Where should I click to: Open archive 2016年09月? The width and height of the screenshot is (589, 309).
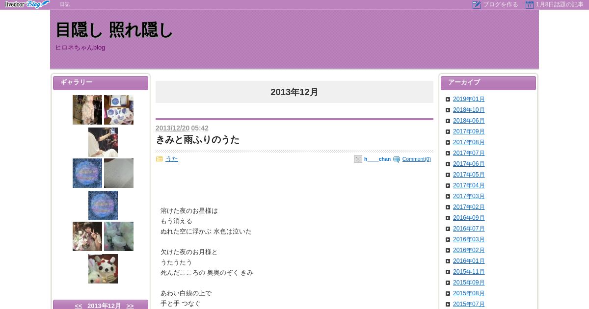click(469, 218)
